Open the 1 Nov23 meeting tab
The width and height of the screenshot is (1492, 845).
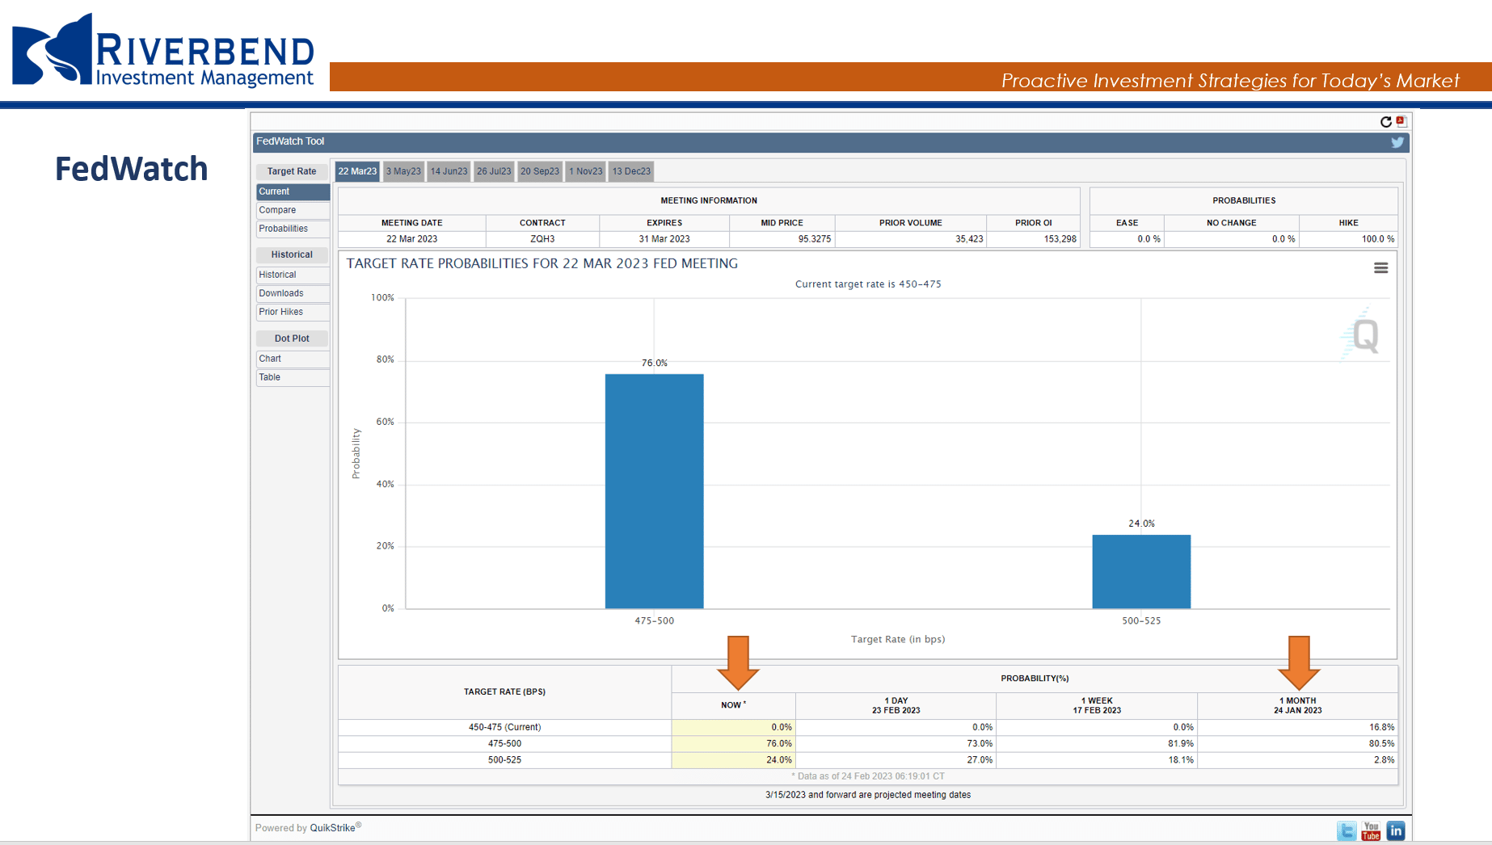pyautogui.click(x=585, y=171)
